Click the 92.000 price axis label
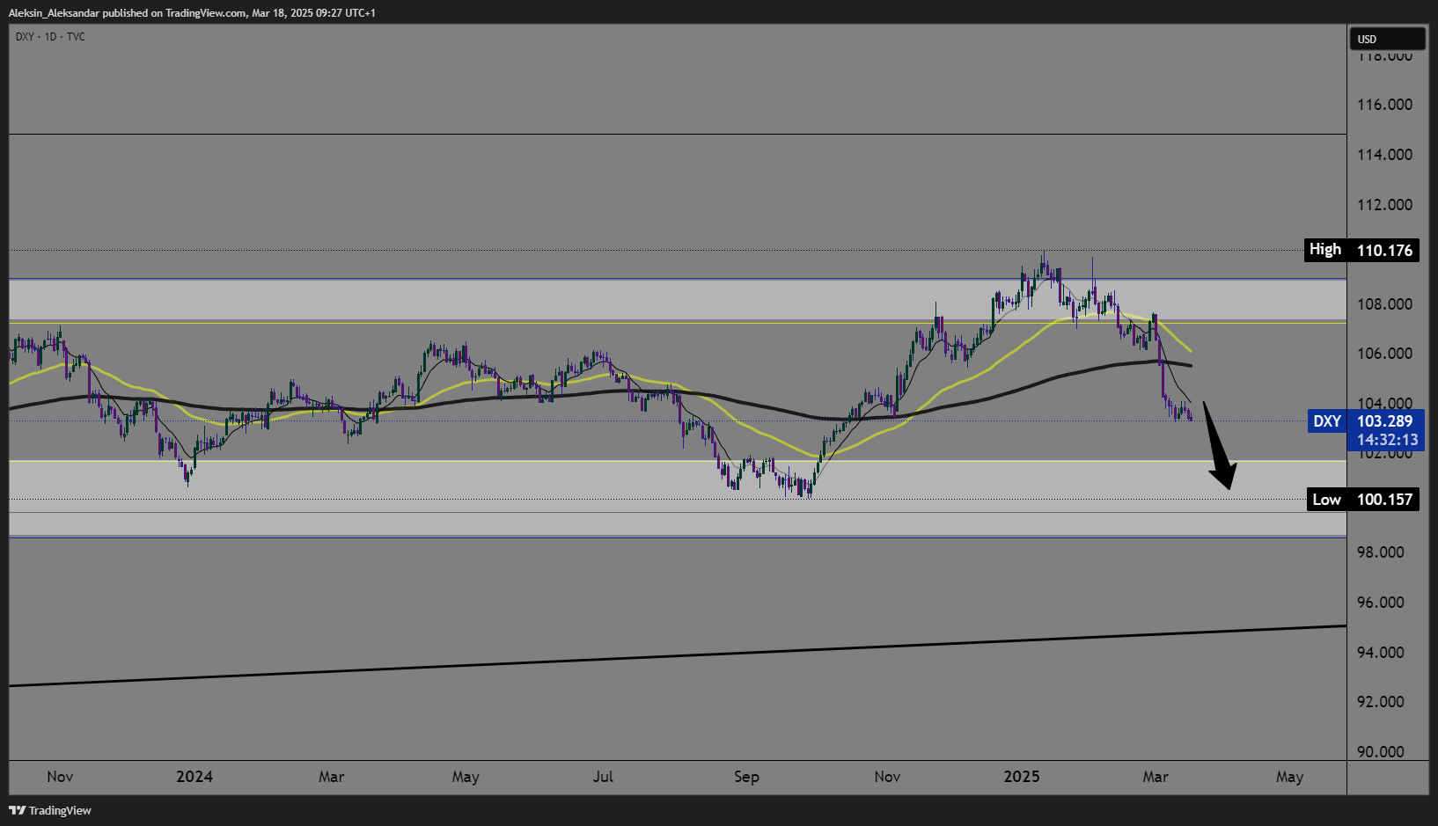1438x826 pixels. (x=1381, y=702)
